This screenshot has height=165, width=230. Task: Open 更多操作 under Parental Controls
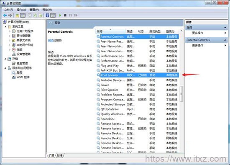click(x=197, y=45)
